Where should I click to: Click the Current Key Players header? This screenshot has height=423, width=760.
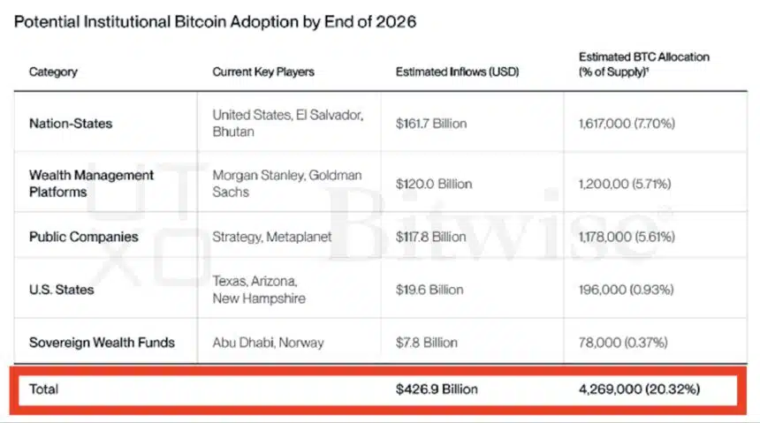click(x=263, y=72)
